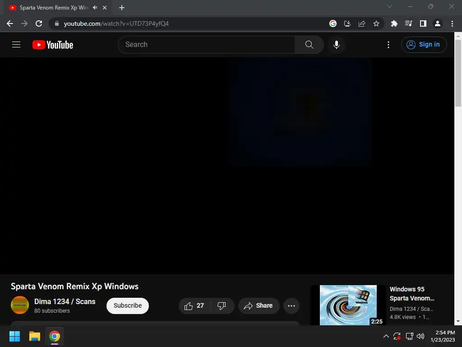This screenshot has height=347, width=462.
Task: Dislike this video
Action: point(222,306)
